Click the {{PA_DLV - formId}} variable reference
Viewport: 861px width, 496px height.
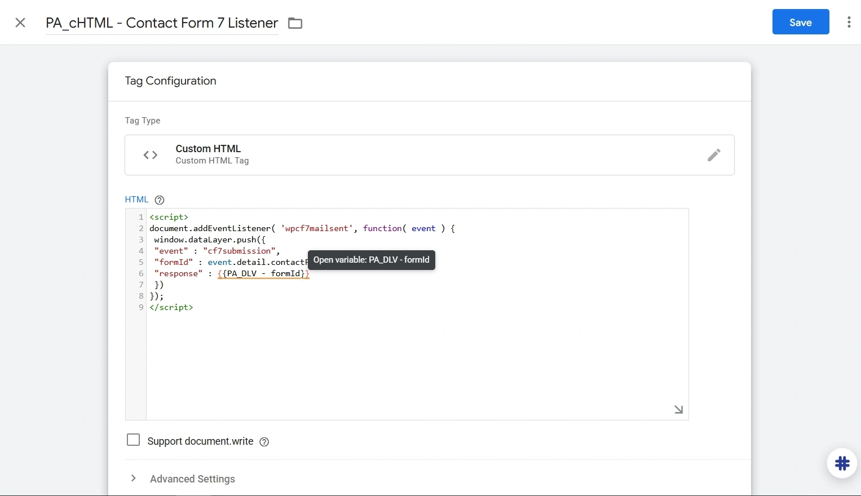pos(263,273)
